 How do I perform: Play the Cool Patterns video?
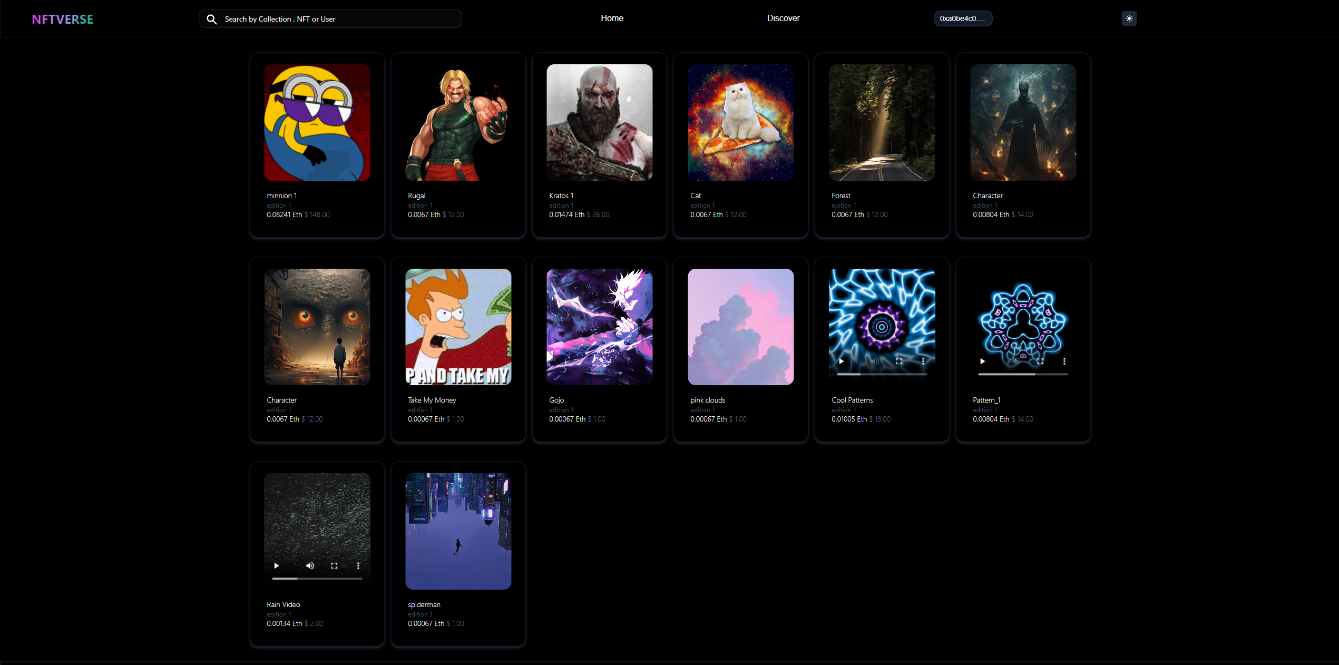(841, 361)
